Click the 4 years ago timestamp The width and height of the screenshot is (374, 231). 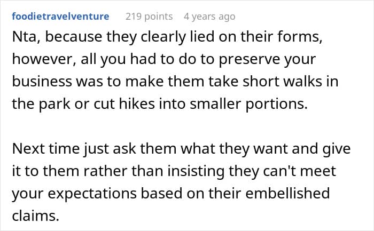[x=209, y=17]
